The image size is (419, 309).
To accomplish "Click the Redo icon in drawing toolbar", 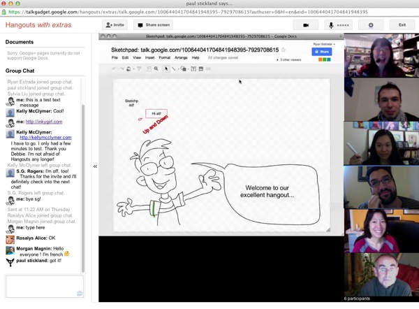I will [x=122, y=69].
